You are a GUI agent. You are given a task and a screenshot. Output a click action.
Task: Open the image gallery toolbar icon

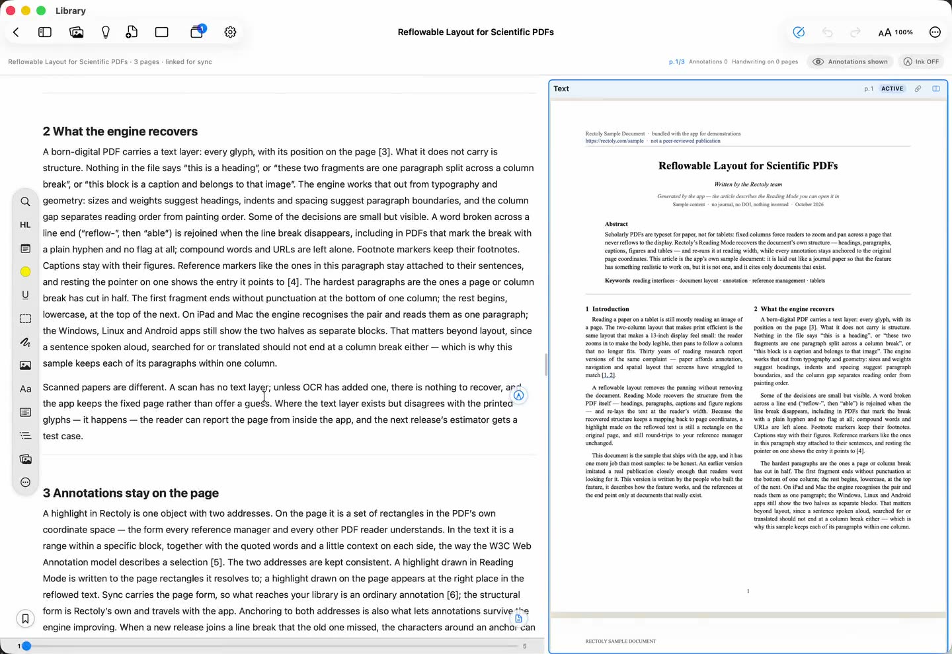click(76, 32)
